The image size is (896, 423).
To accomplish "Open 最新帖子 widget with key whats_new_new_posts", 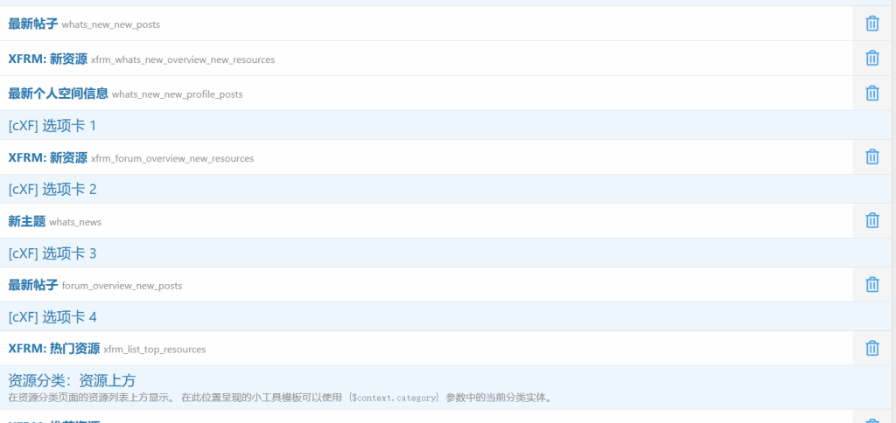I will [33, 24].
